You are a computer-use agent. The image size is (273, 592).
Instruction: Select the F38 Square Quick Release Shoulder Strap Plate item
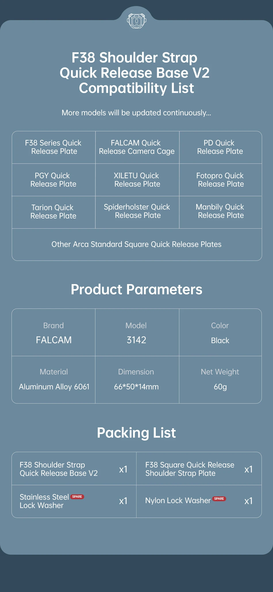190,469
